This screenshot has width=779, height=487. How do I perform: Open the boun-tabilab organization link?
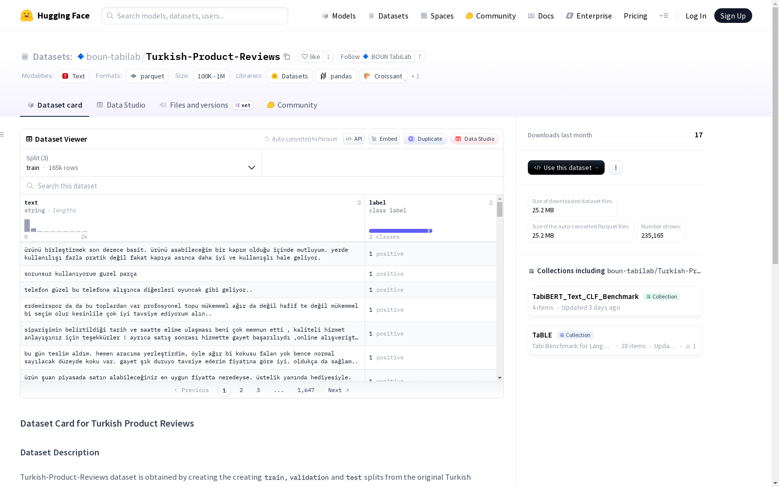(113, 56)
